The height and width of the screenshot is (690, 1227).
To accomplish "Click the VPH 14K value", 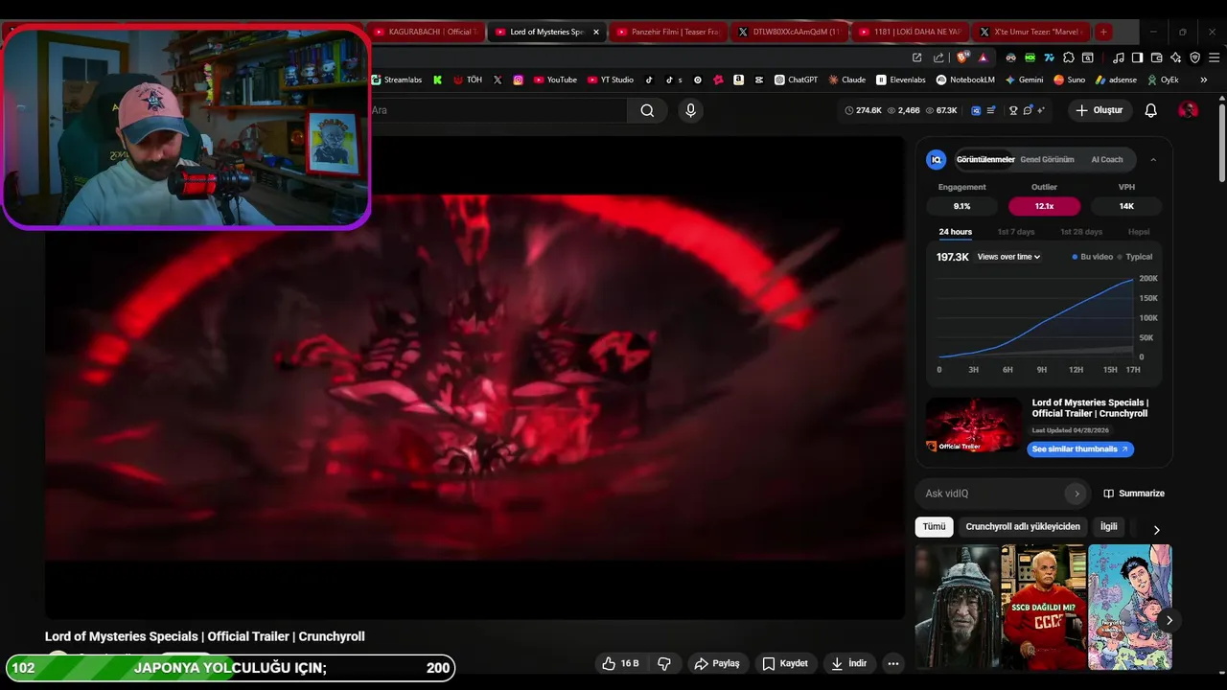I will pos(1126,206).
